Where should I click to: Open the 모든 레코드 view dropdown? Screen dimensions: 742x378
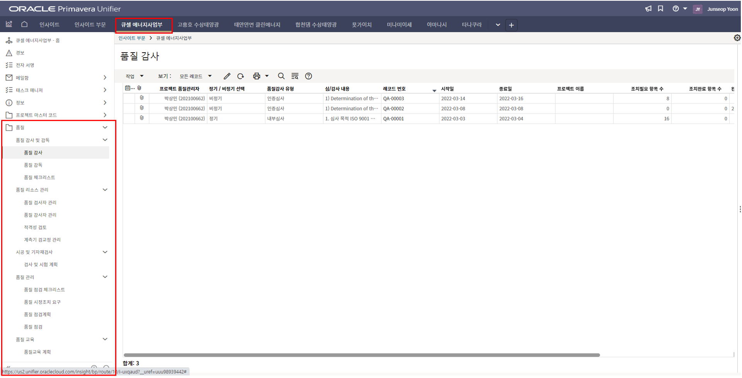click(x=195, y=76)
